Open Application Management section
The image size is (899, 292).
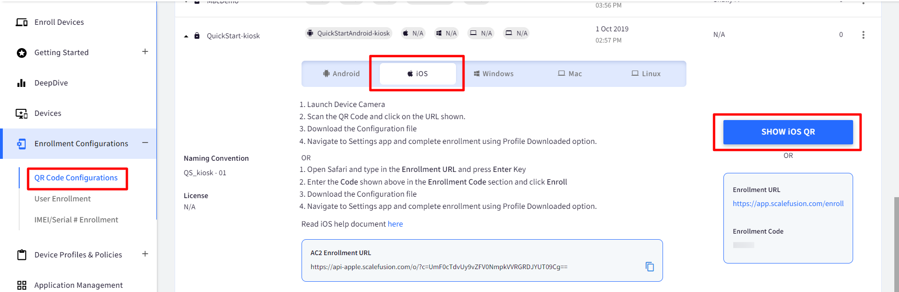point(79,285)
